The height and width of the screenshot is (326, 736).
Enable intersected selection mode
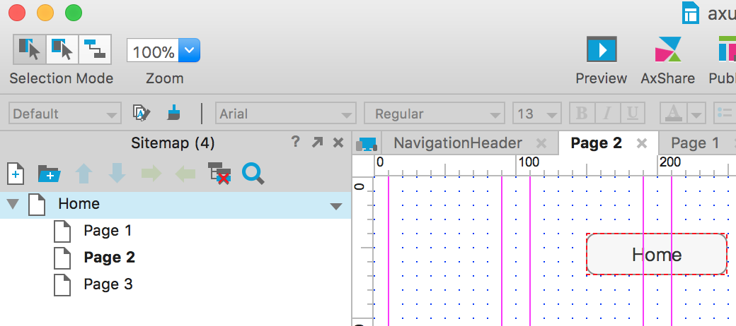coord(29,49)
